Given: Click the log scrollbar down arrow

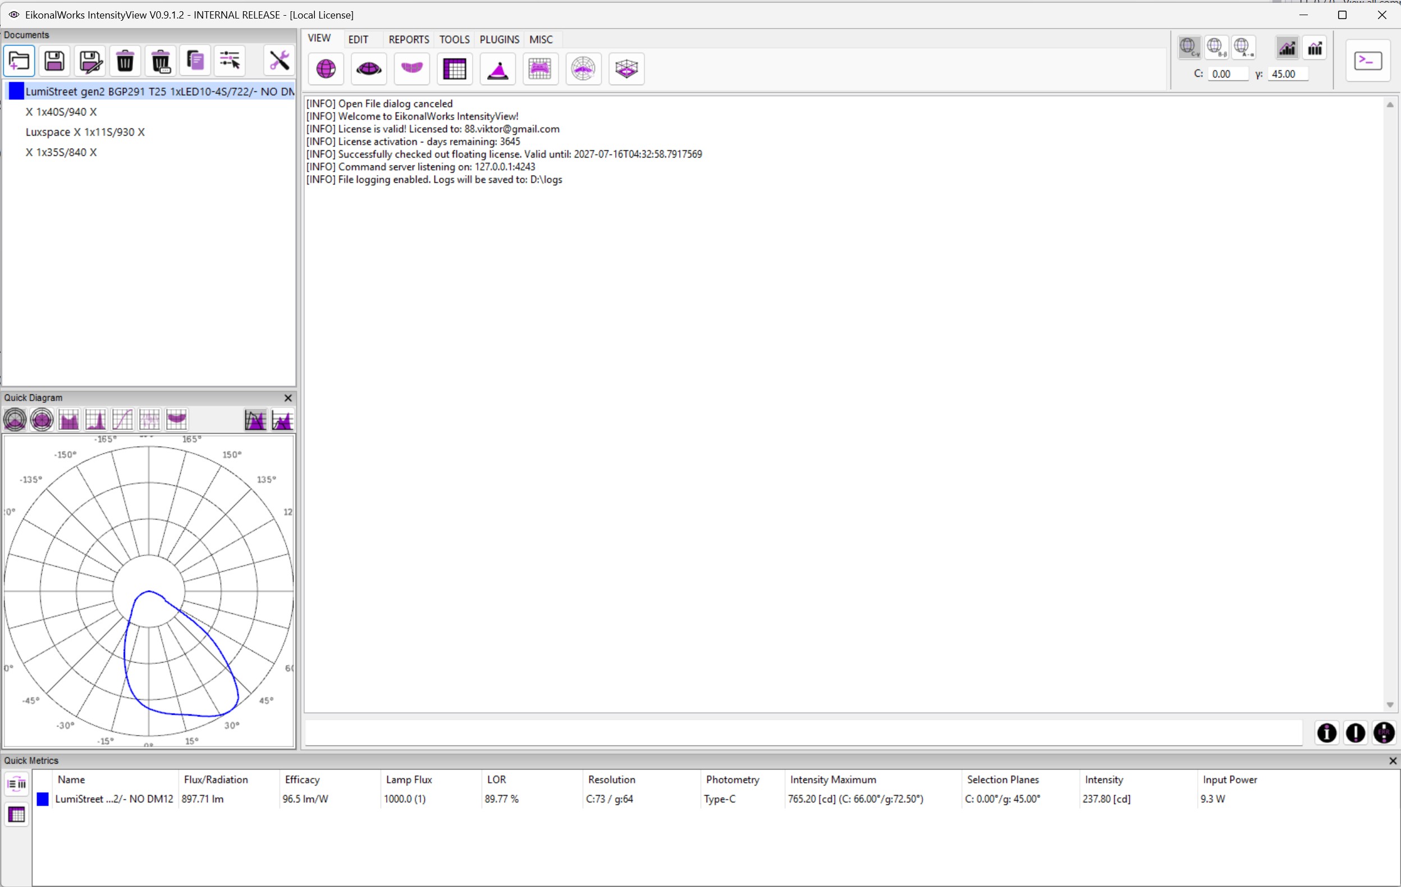Looking at the screenshot, I should coord(1390,705).
